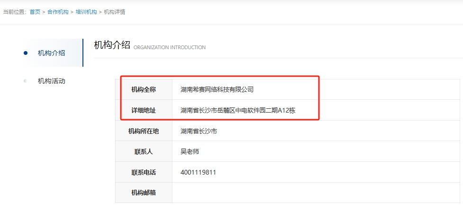This screenshot has width=463, height=211.
Task: Click the 当前位置 label
Action: (15, 12)
